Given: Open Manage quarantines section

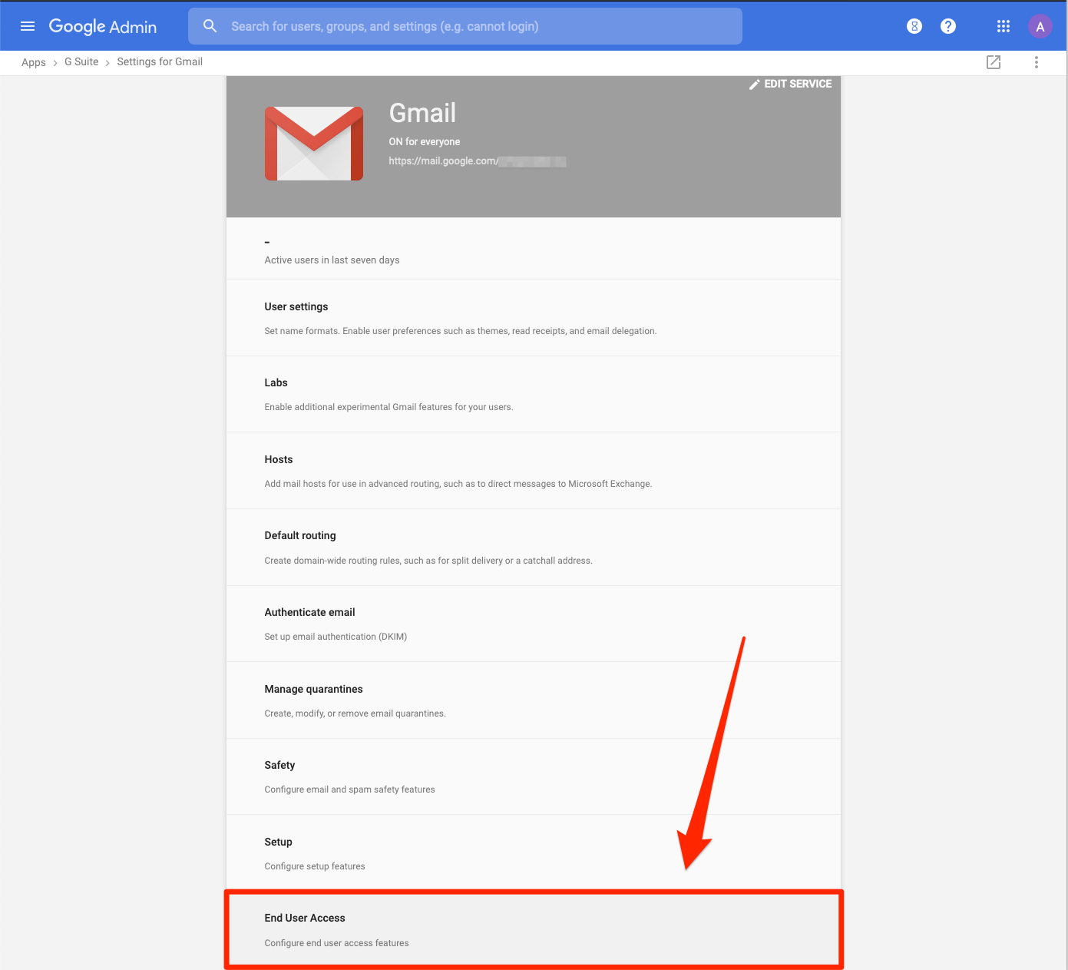Looking at the screenshot, I should click(x=534, y=700).
